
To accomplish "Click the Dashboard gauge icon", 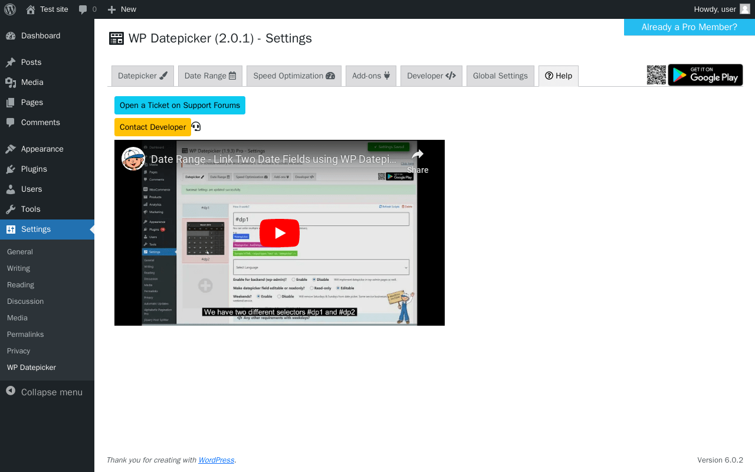I will pyautogui.click(x=11, y=36).
